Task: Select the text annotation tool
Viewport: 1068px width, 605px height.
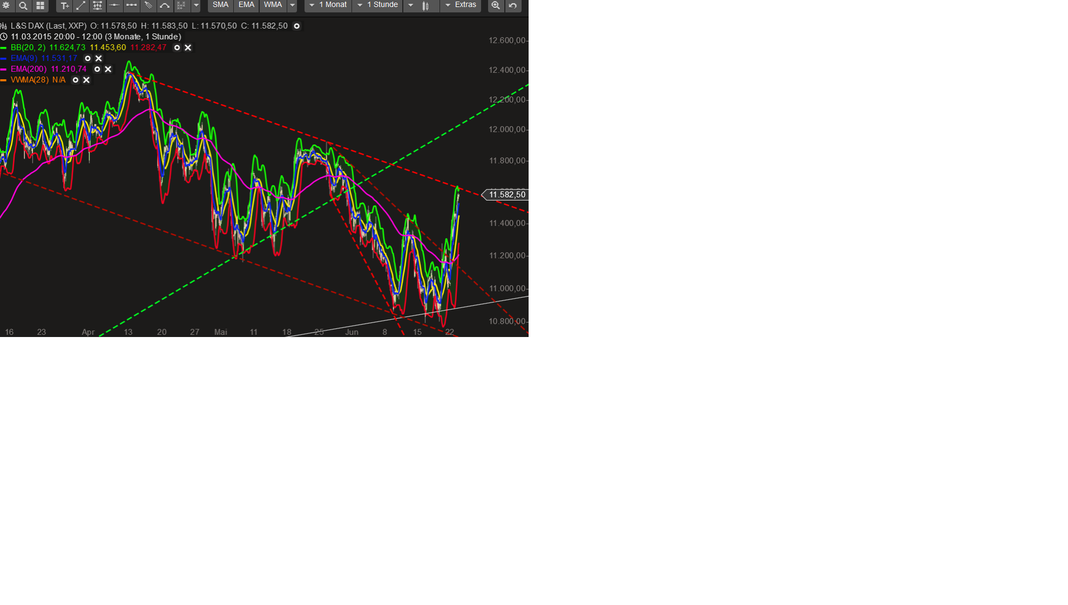Action: (64, 5)
